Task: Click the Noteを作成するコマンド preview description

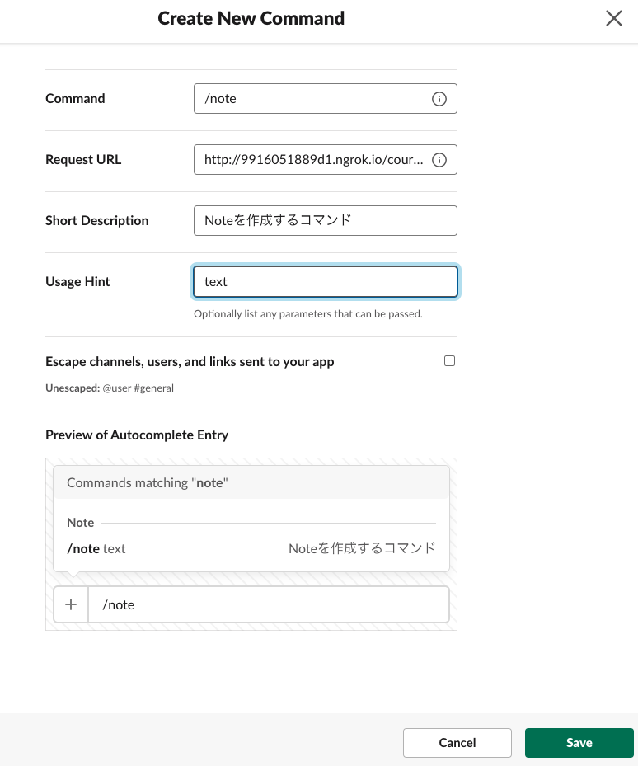Action: click(362, 548)
